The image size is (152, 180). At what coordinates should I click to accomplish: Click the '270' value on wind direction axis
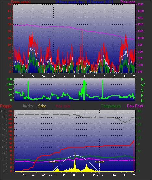9,85
